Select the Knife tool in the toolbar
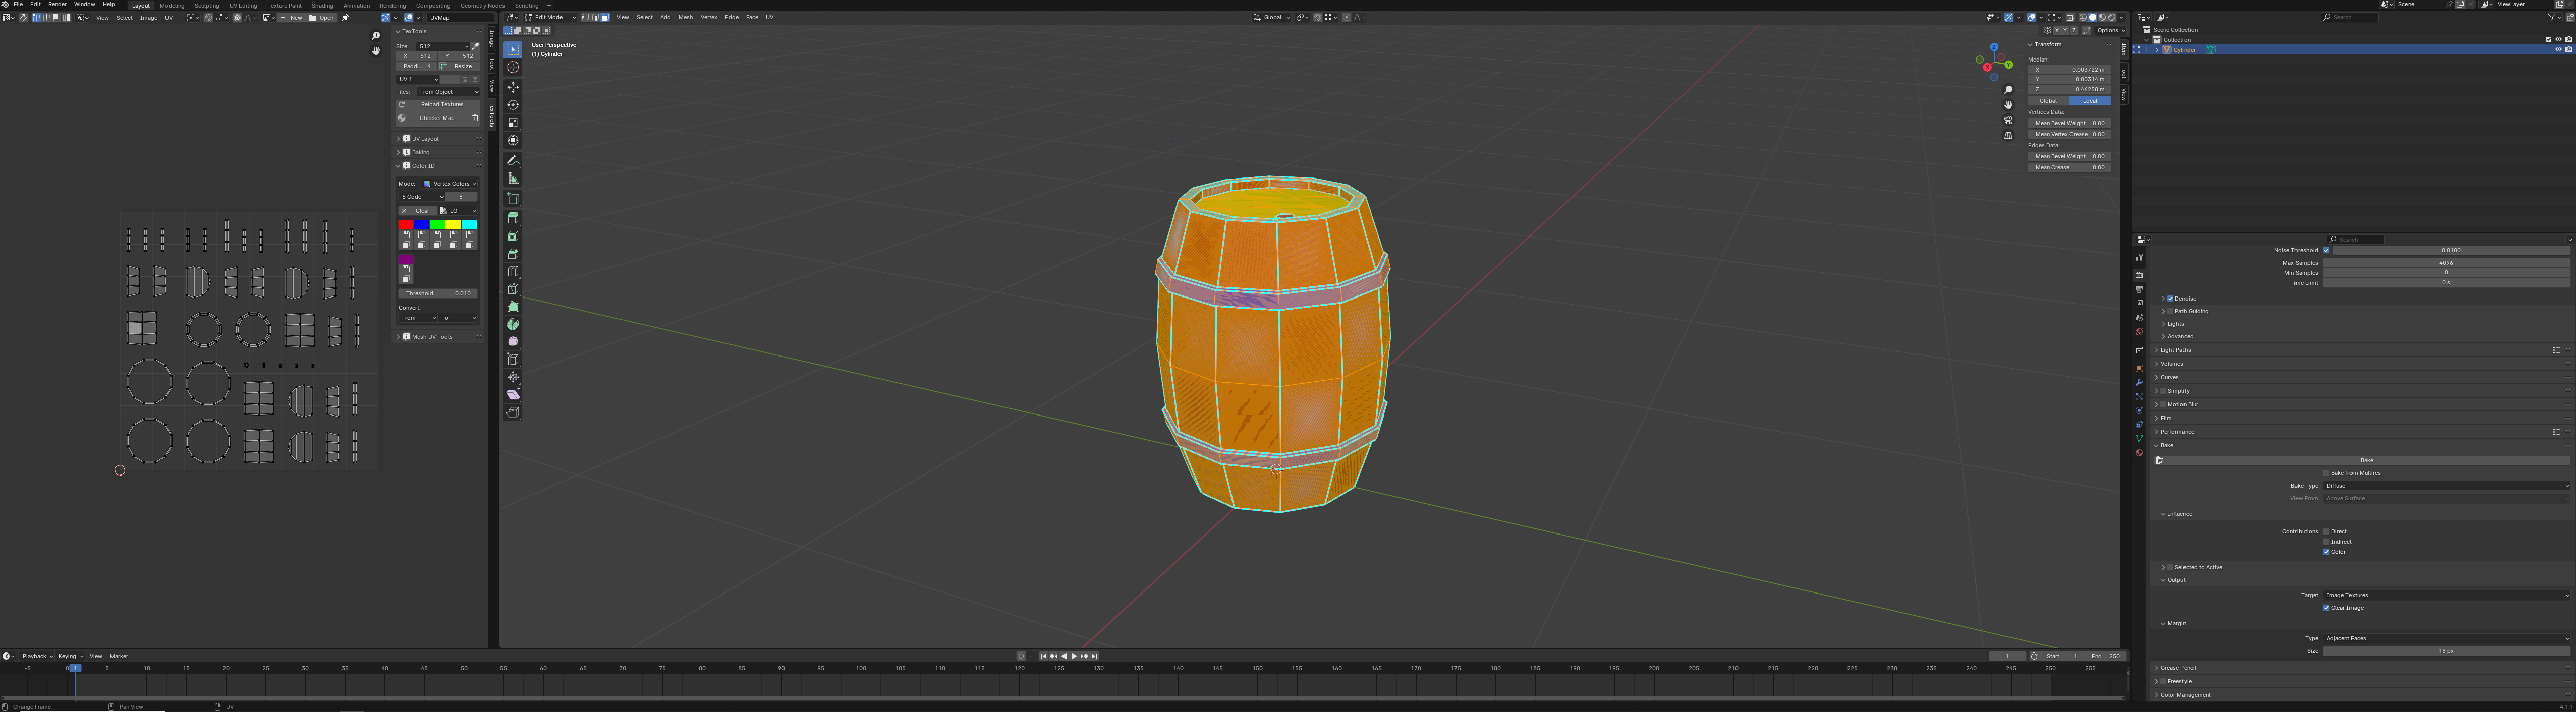 (x=513, y=289)
